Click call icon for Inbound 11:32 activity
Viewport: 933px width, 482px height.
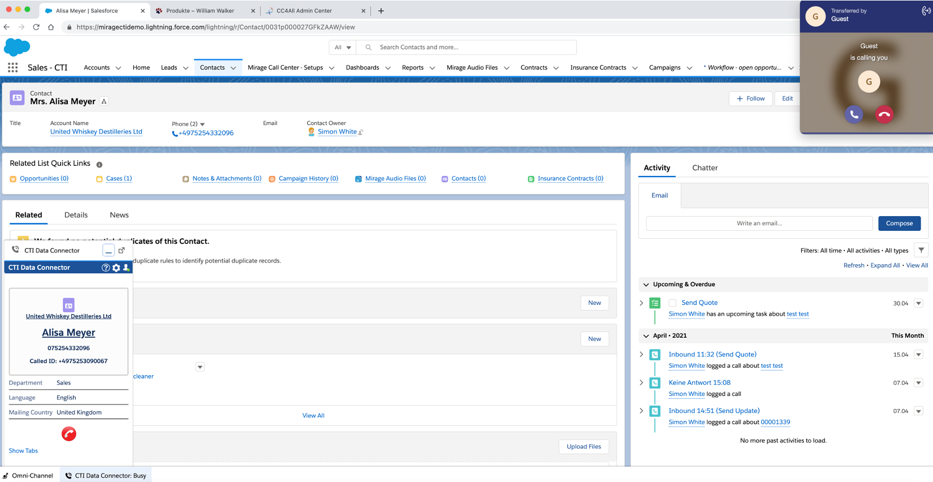click(x=655, y=355)
